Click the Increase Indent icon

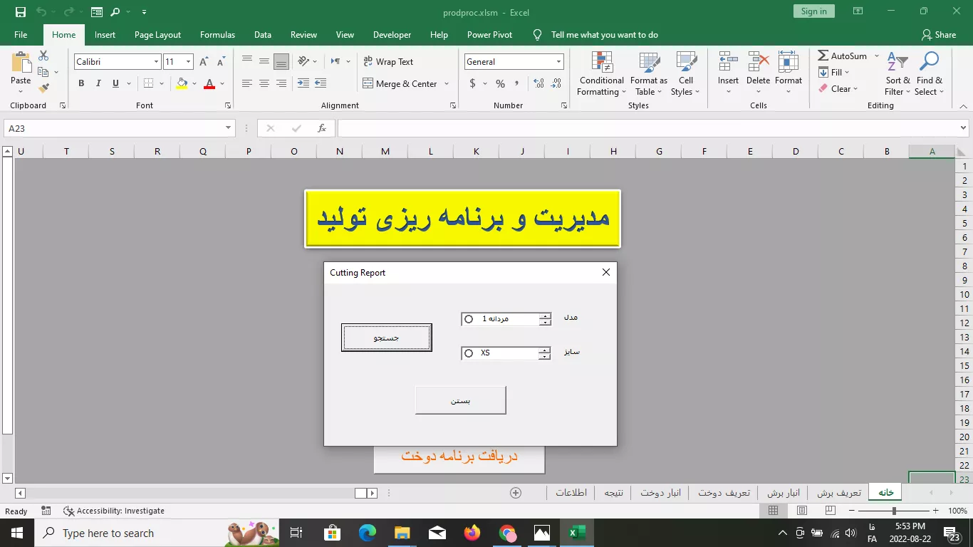[x=322, y=84]
